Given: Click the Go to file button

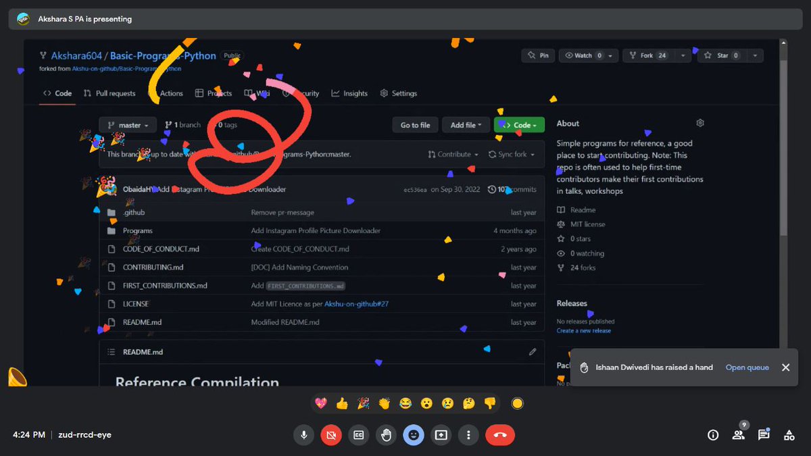Looking at the screenshot, I should click(415, 125).
